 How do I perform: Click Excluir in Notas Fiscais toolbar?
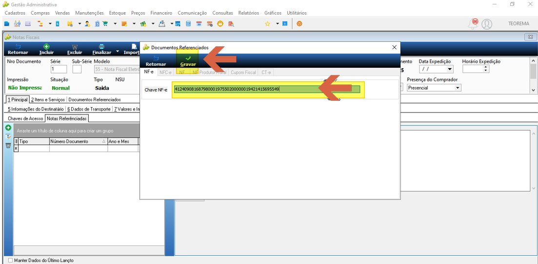tap(75, 49)
